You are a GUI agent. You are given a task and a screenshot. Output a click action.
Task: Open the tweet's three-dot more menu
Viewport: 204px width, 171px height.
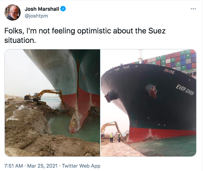coord(193,9)
